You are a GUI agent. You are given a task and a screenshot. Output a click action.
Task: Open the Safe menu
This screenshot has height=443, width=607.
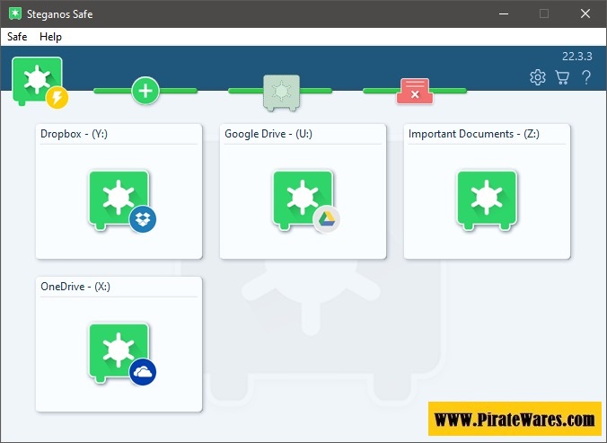click(17, 37)
